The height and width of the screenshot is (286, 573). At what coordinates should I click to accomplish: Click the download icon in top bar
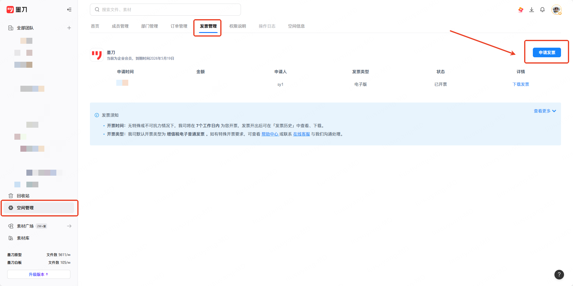coord(532,10)
